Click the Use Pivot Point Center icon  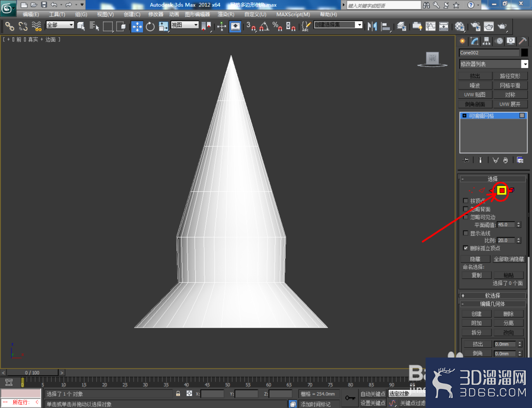click(206, 27)
